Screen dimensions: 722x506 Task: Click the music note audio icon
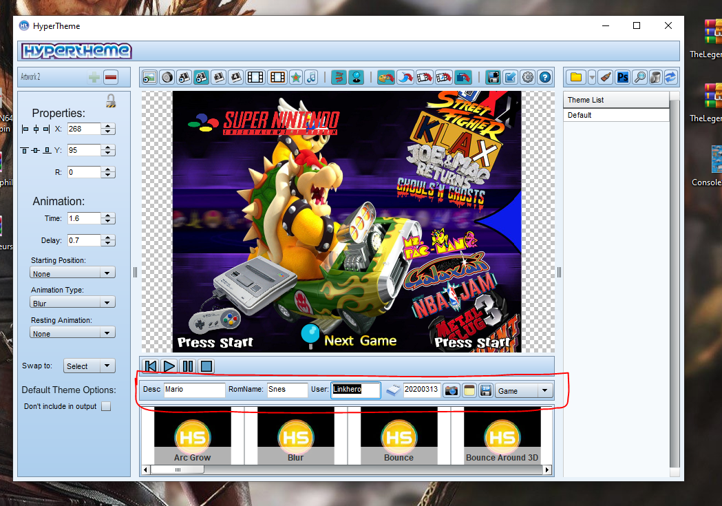pyautogui.click(x=312, y=77)
